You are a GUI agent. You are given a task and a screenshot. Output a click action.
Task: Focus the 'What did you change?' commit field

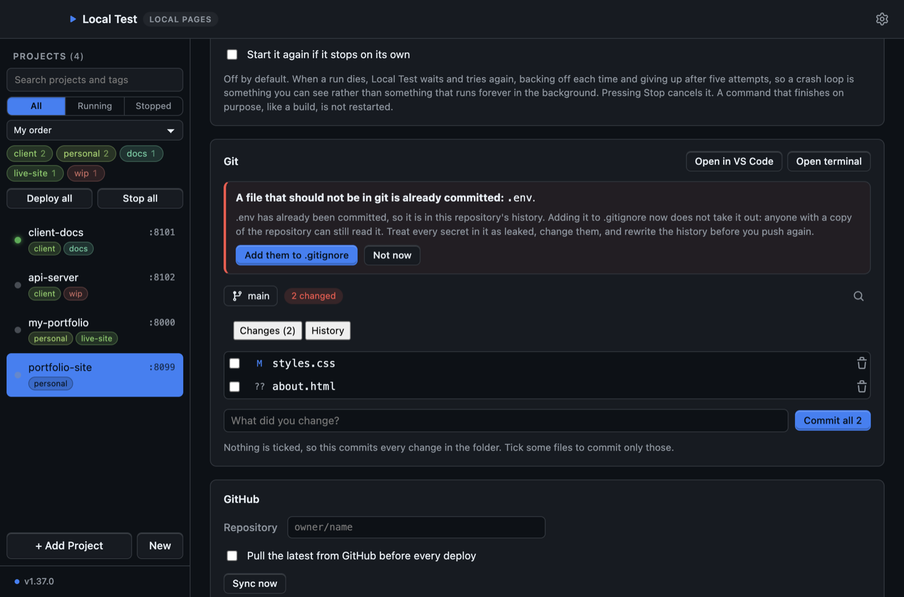(x=506, y=421)
